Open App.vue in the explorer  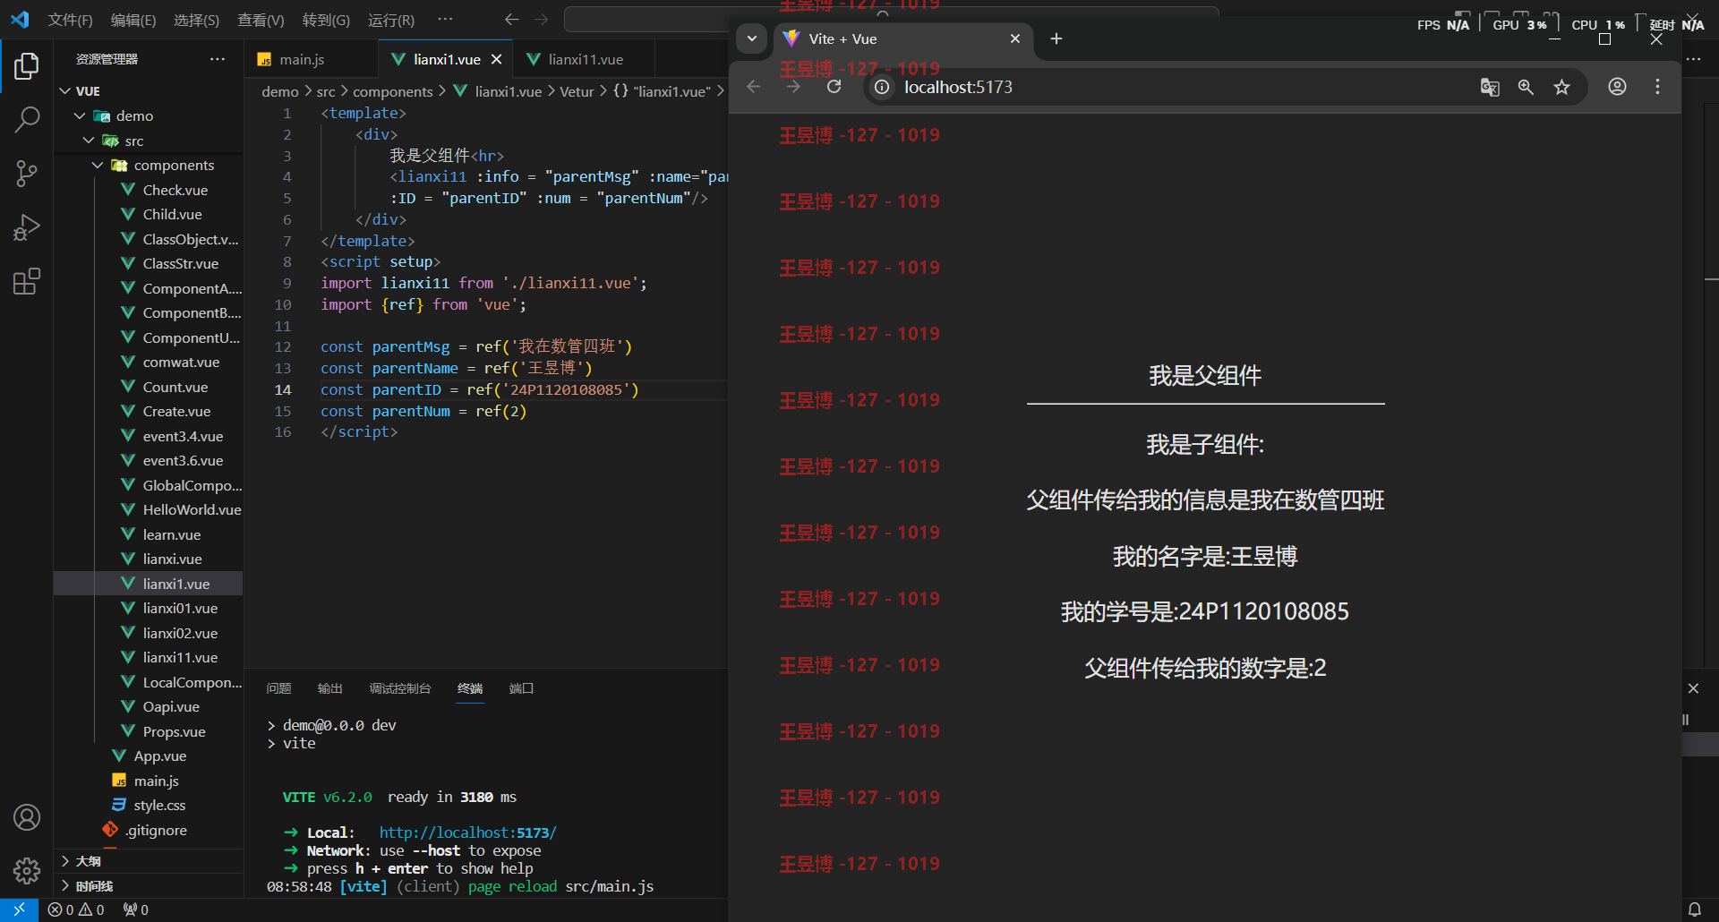160,756
